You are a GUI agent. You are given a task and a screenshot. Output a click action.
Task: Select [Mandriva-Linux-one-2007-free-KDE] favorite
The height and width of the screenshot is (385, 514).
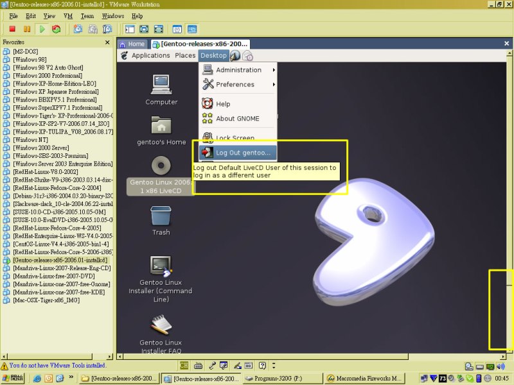tap(58, 292)
